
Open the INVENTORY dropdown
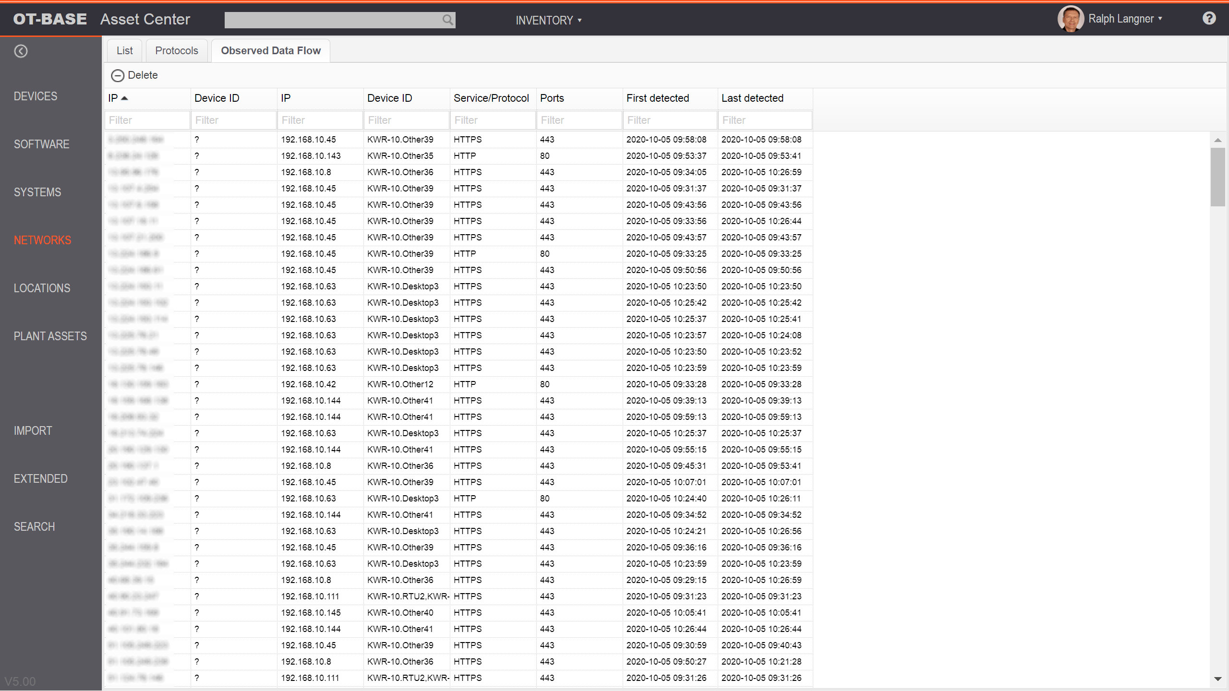pos(548,20)
